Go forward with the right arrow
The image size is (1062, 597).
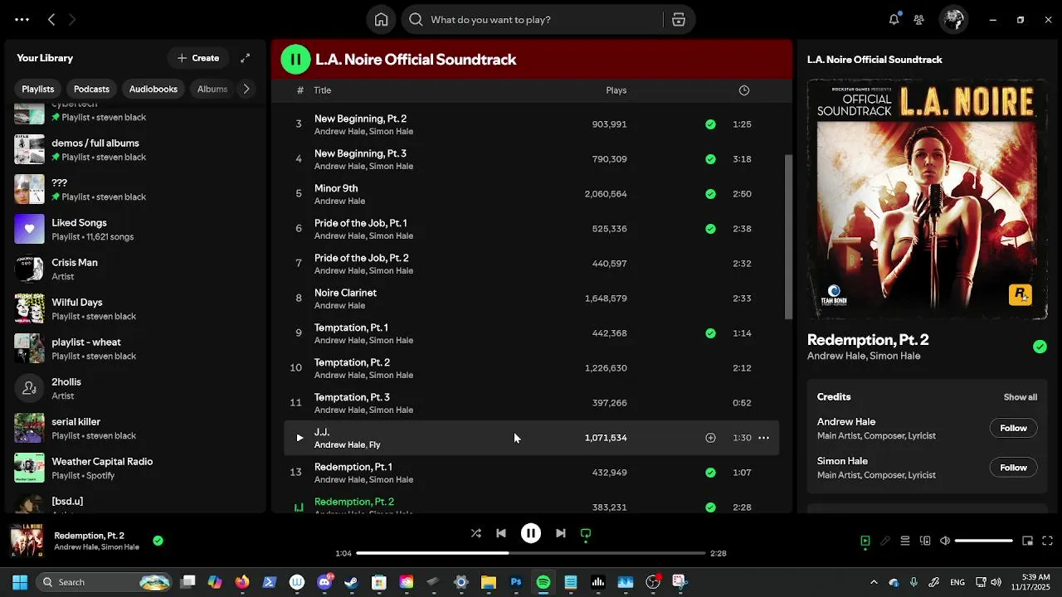coord(72,19)
